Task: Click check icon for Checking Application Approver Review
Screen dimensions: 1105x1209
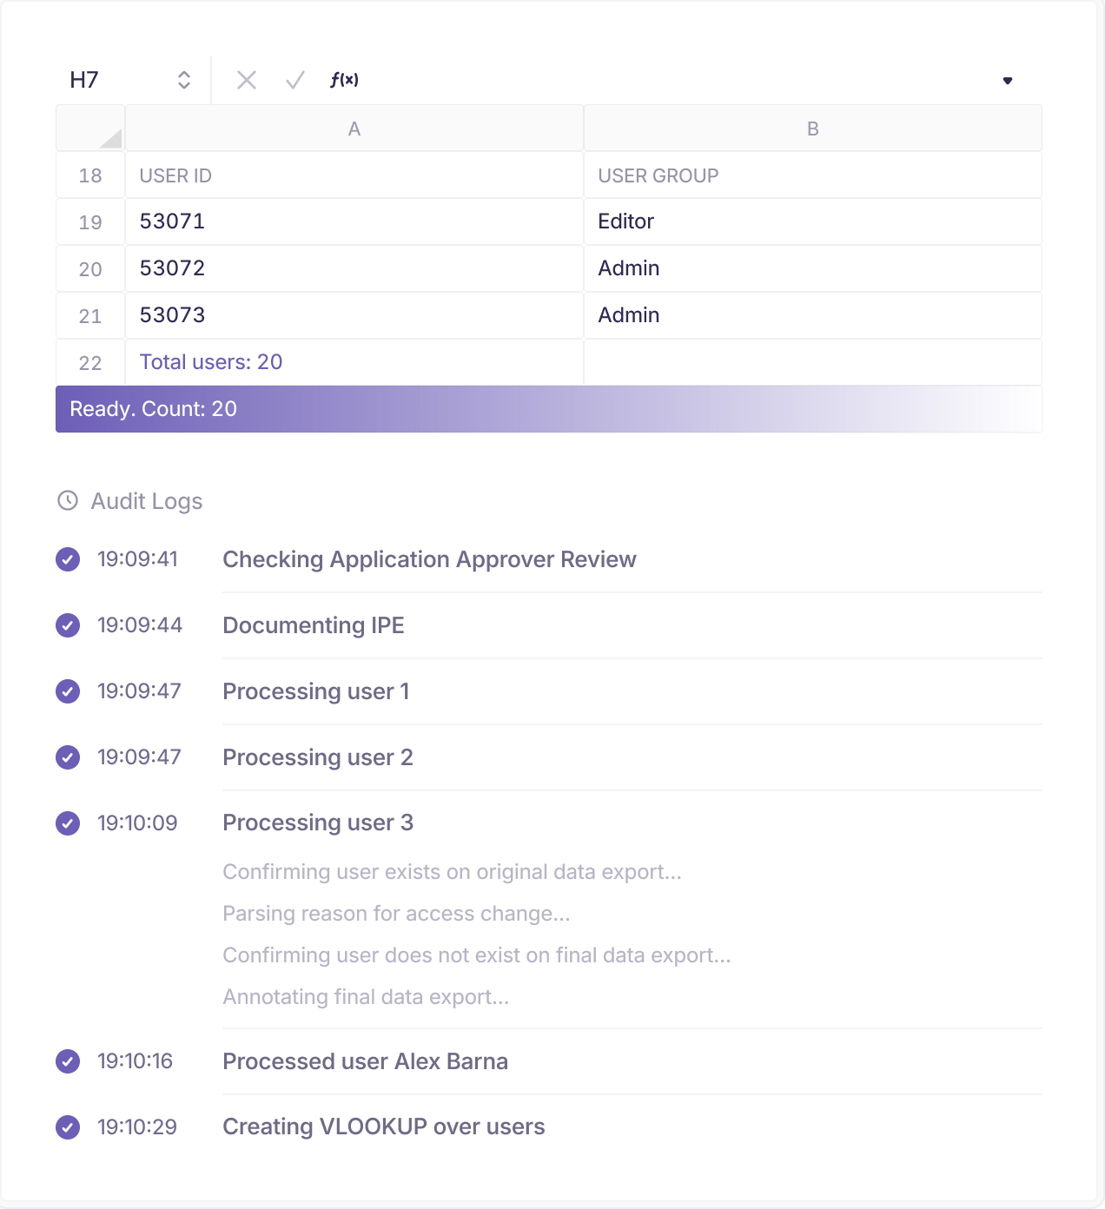Action: [x=68, y=559]
